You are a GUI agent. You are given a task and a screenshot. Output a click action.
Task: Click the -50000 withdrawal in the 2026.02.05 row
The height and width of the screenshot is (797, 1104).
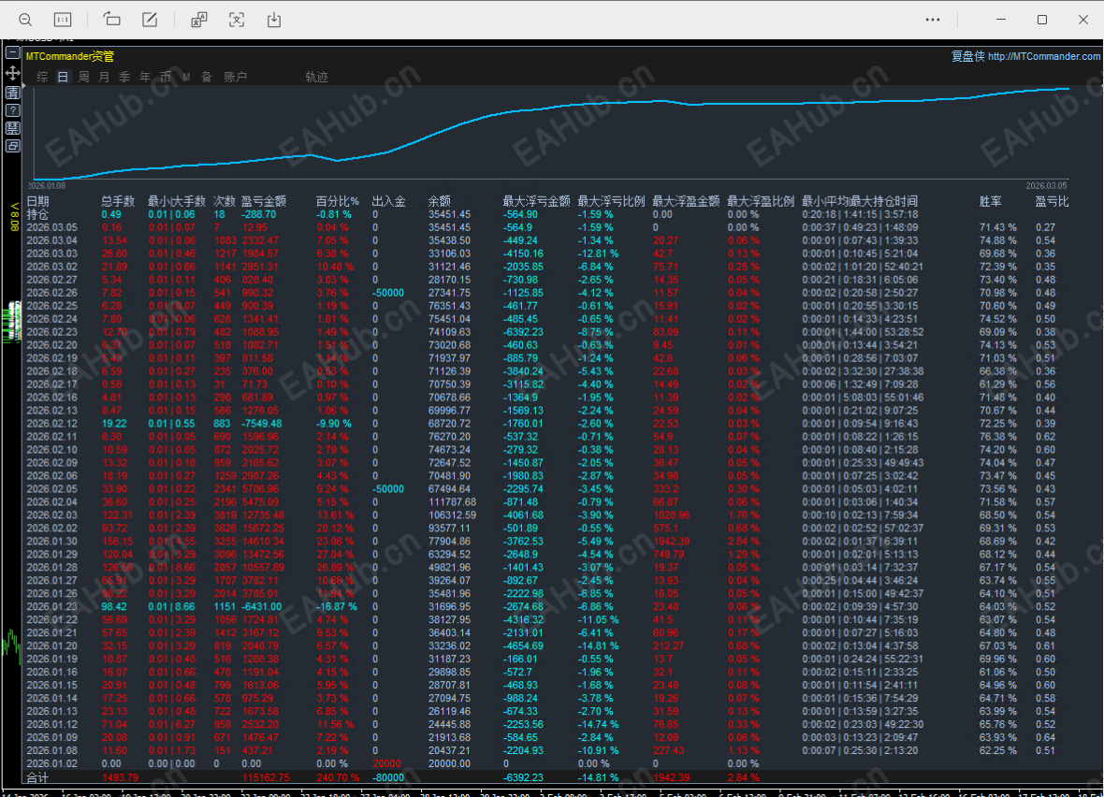pos(388,488)
